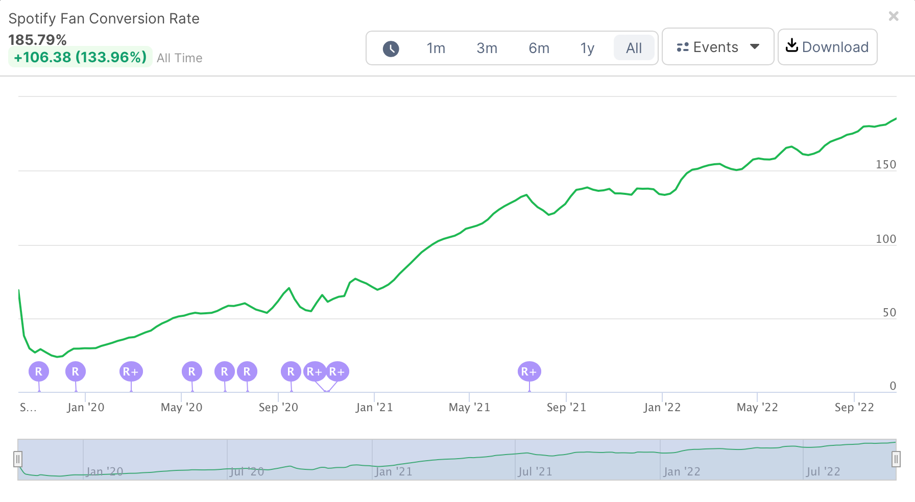Select the 3m time range
The image size is (915, 502).
click(487, 48)
